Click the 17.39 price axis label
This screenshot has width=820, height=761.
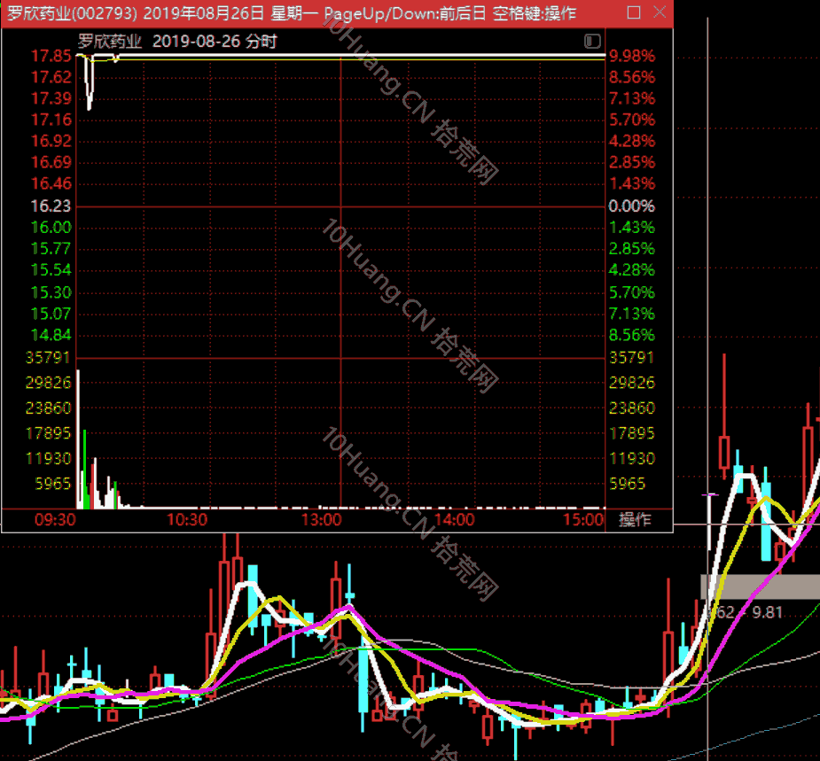click(x=51, y=98)
